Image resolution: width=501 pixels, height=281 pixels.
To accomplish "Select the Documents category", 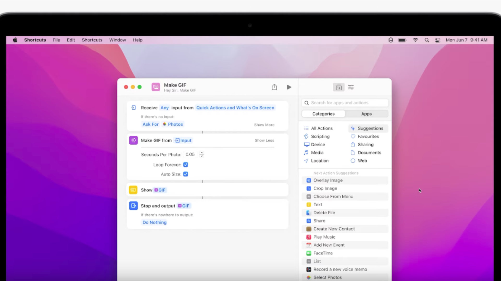I will pos(366,152).
